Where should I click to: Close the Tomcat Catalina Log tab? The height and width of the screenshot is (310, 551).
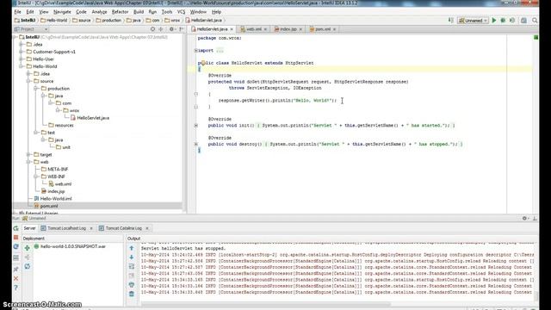tap(147, 228)
